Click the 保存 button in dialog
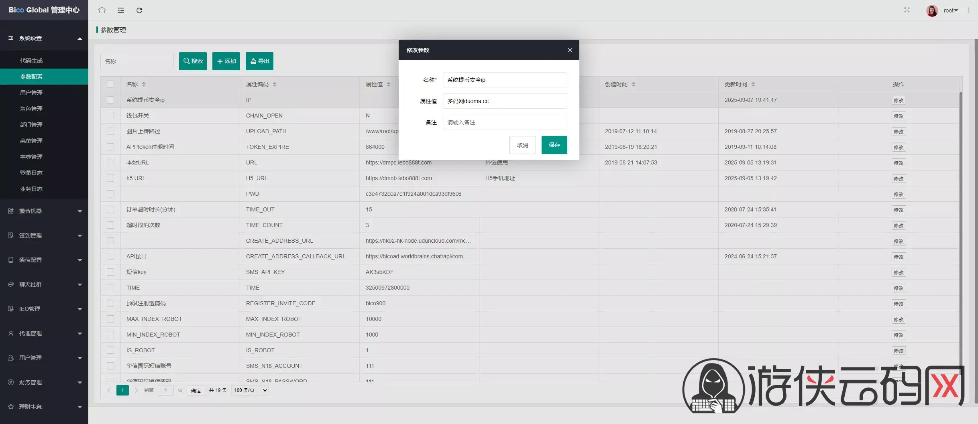 [554, 145]
